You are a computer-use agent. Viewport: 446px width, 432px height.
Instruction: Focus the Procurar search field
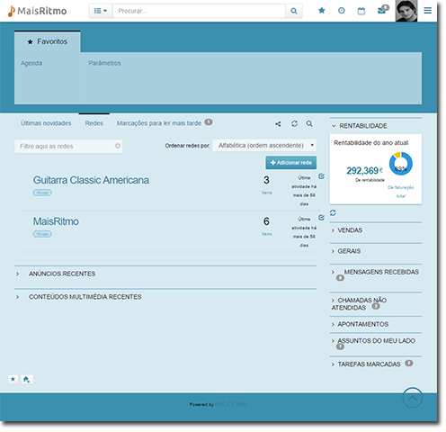click(x=199, y=11)
